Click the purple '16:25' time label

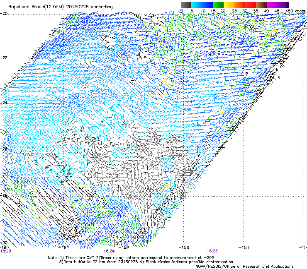click(212, 251)
